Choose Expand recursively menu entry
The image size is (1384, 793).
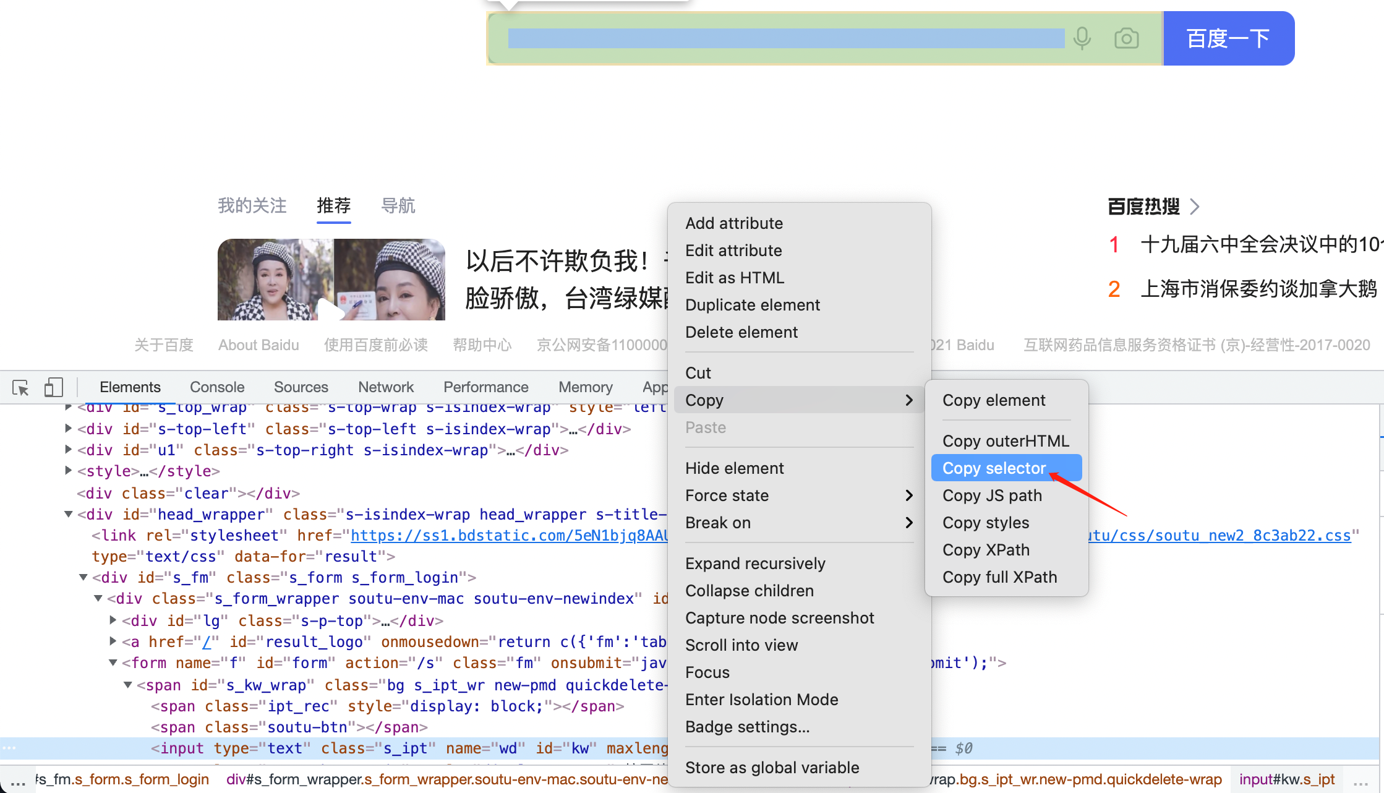(800, 564)
